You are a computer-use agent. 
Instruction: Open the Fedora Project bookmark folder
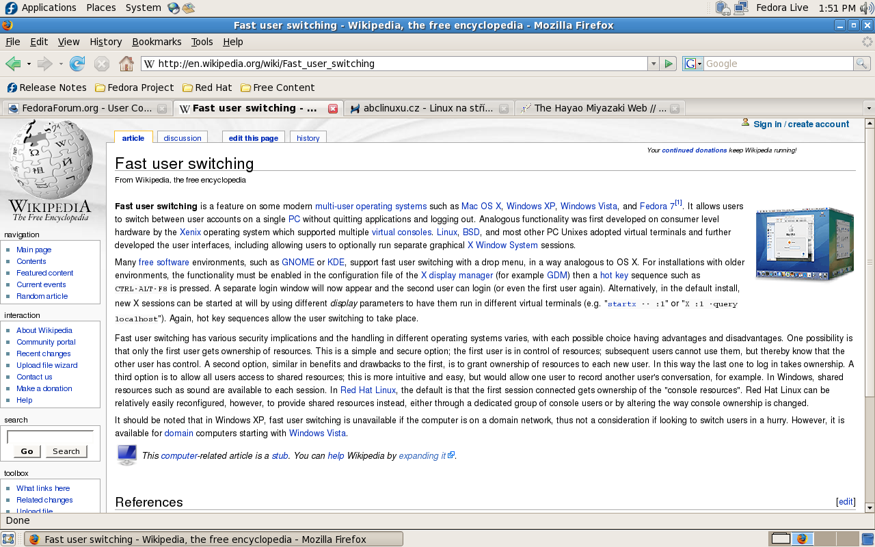tap(135, 88)
